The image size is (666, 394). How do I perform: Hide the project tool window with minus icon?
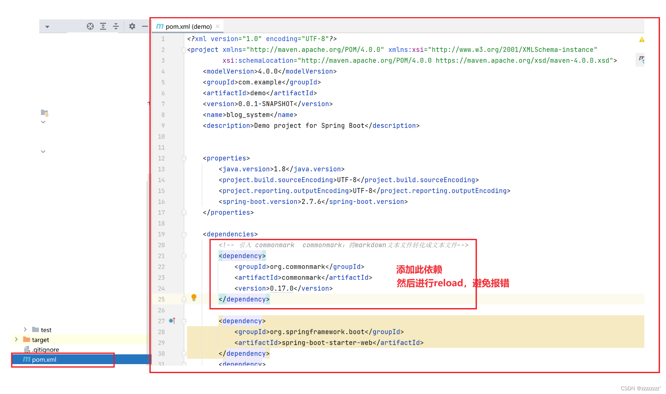(x=145, y=26)
